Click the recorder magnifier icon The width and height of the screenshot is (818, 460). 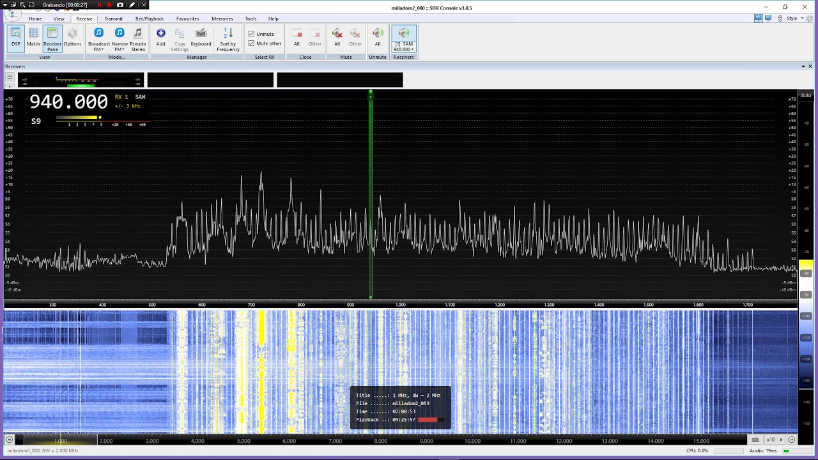[x=22, y=4]
